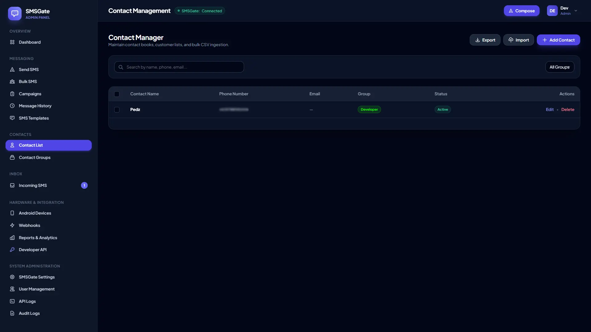View Message History

tap(49, 106)
